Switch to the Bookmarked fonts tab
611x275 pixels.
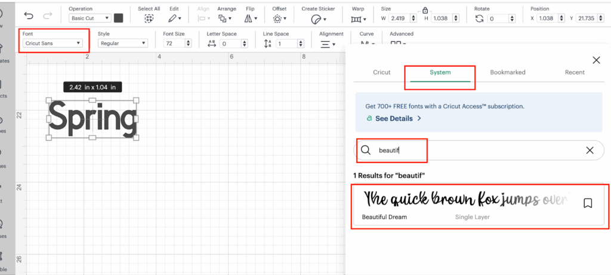[x=507, y=73]
